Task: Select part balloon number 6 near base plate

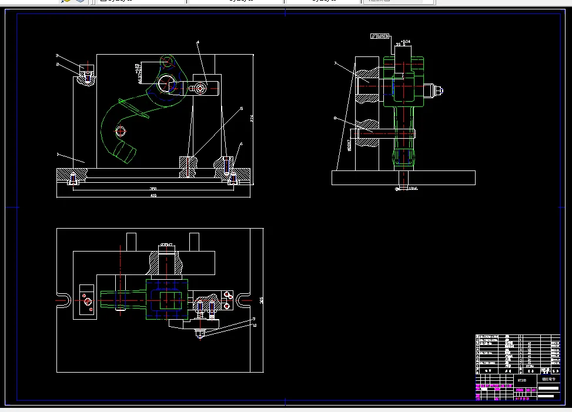Action: [241, 144]
